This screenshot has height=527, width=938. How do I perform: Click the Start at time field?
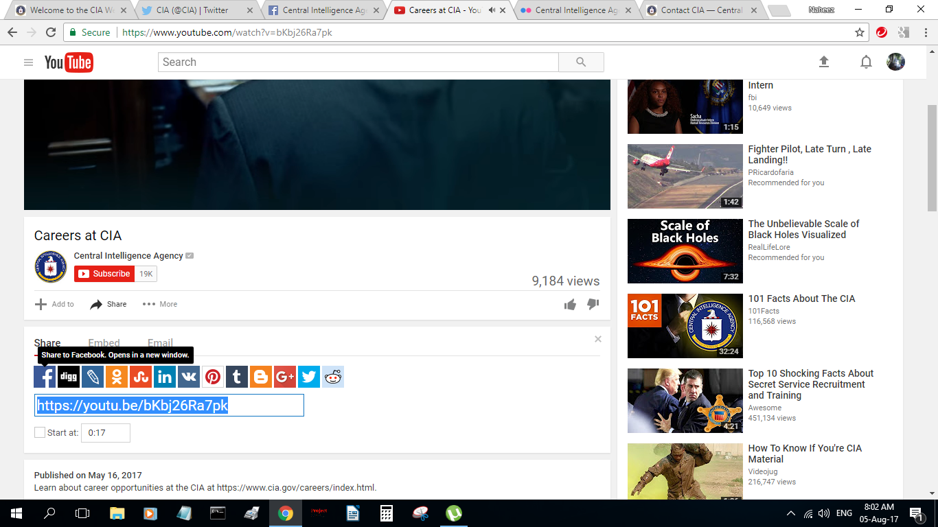point(106,433)
